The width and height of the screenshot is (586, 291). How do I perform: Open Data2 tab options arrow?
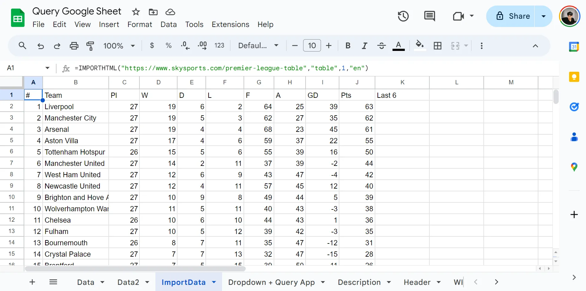[x=147, y=282]
